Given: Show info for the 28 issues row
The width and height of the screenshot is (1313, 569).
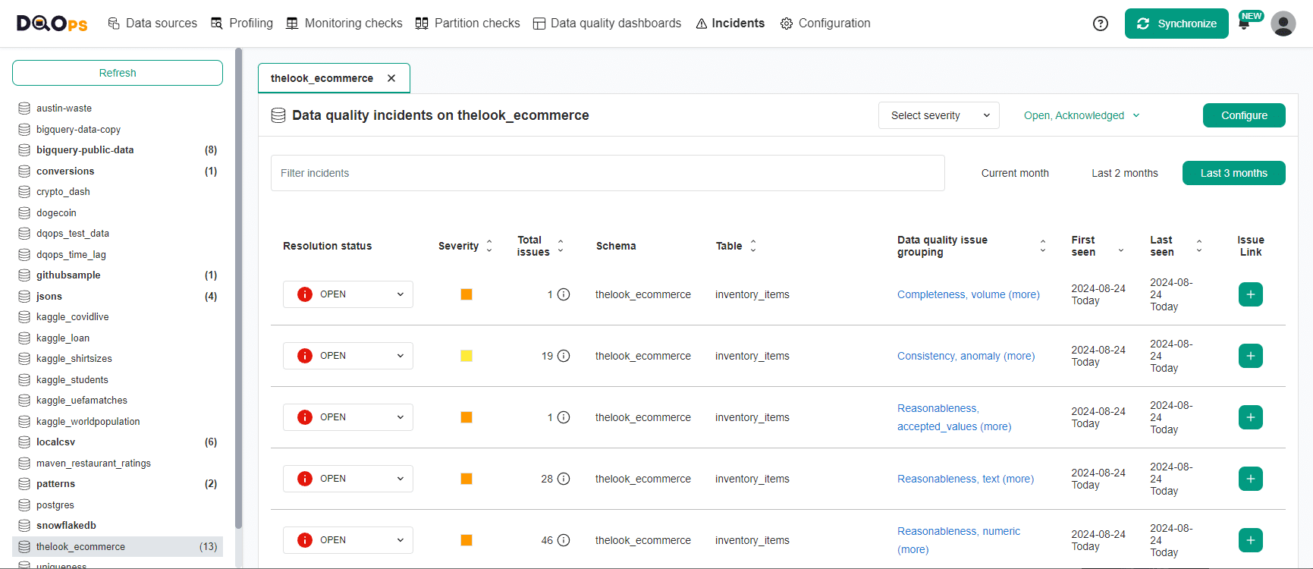Looking at the screenshot, I should [x=564, y=479].
